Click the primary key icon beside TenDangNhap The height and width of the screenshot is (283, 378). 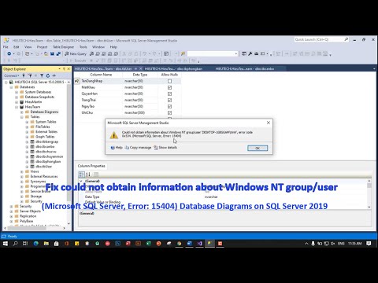(x=76, y=81)
